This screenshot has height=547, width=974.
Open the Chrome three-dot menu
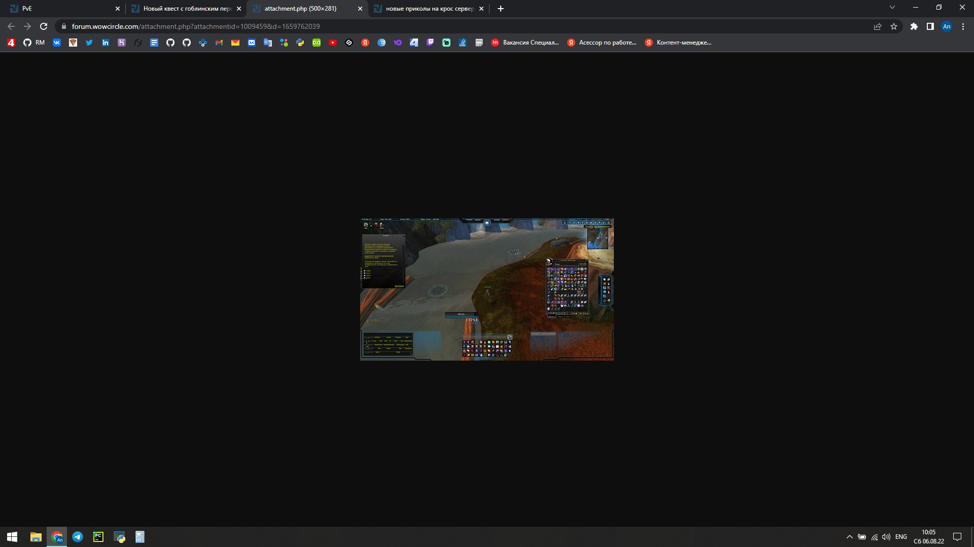[x=963, y=26]
